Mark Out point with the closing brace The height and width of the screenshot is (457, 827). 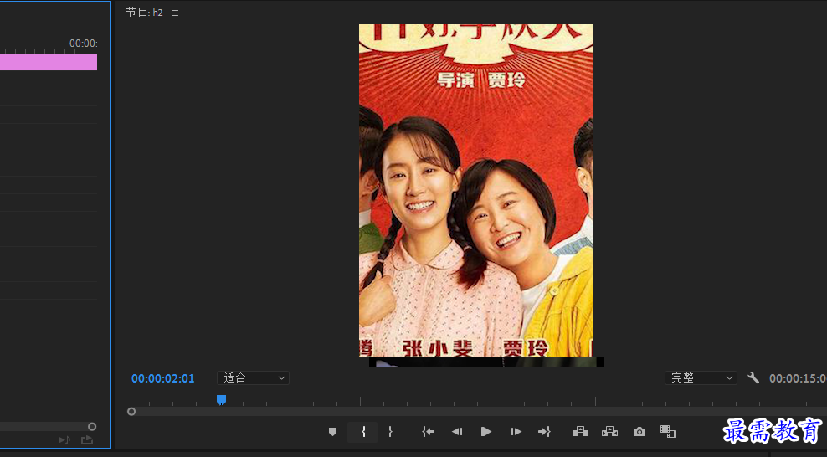click(x=390, y=432)
